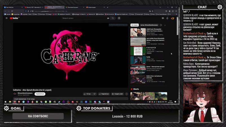Image resolution: width=226 pixels, height=127 pixels.
Task: Click the Поделиться share button
Action: point(104,94)
